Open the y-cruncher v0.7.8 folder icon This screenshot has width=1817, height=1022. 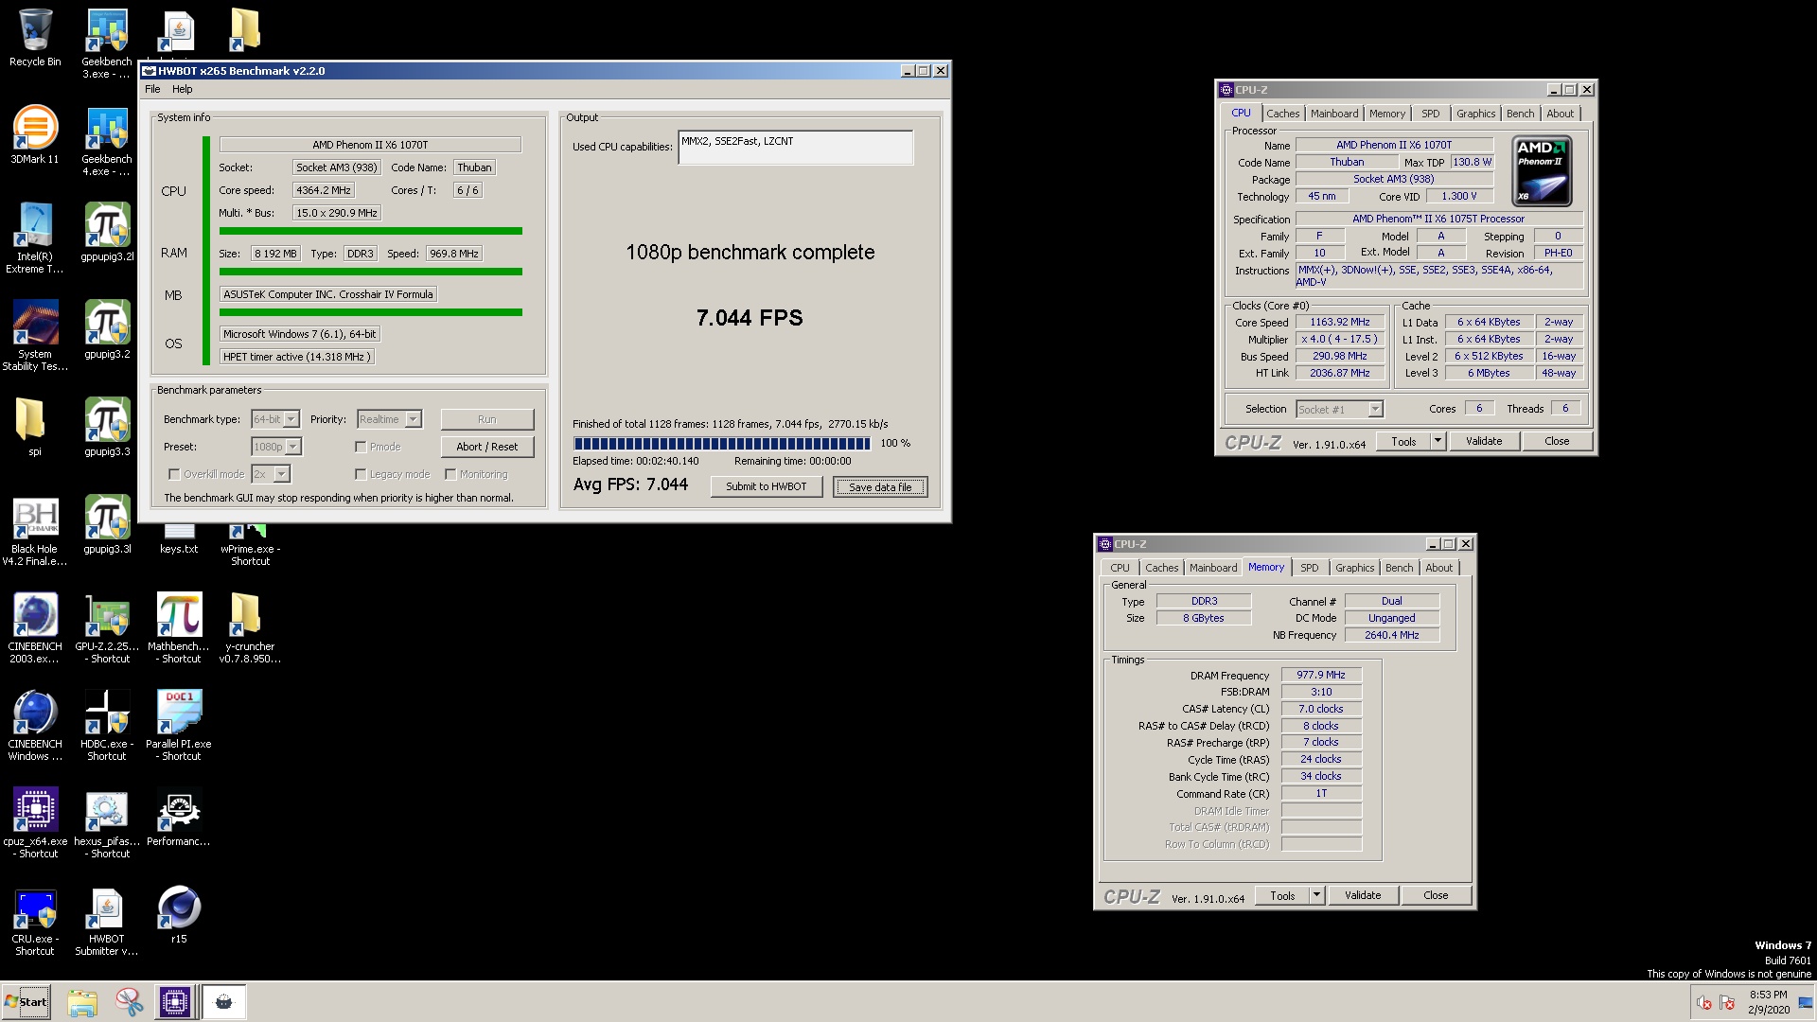click(x=250, y=628)
